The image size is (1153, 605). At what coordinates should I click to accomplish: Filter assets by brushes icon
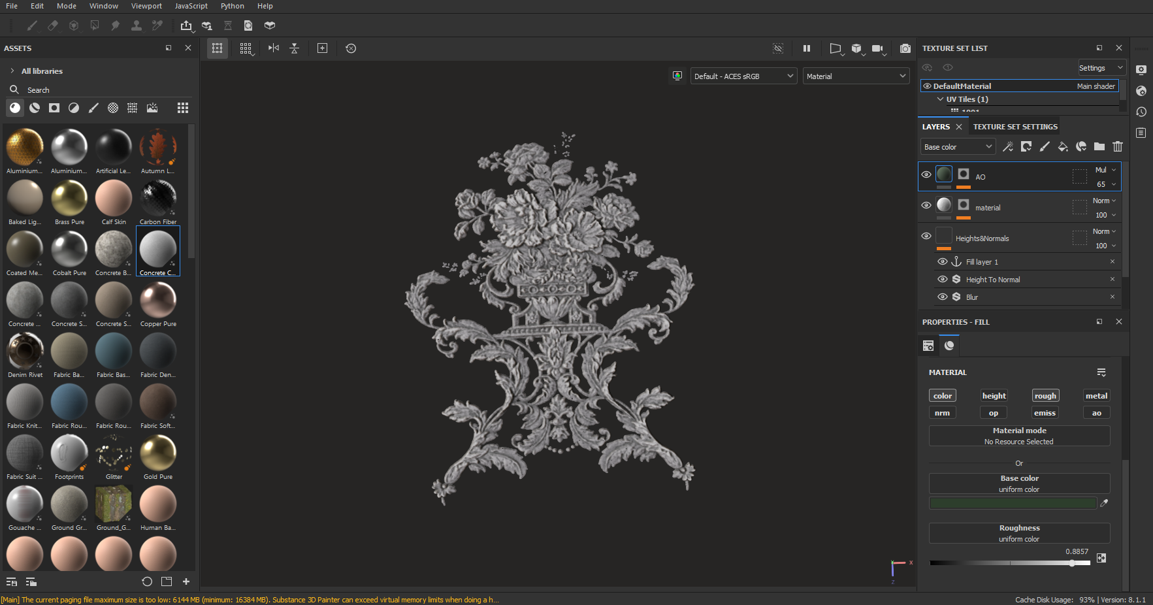click(x=93, y=108)
